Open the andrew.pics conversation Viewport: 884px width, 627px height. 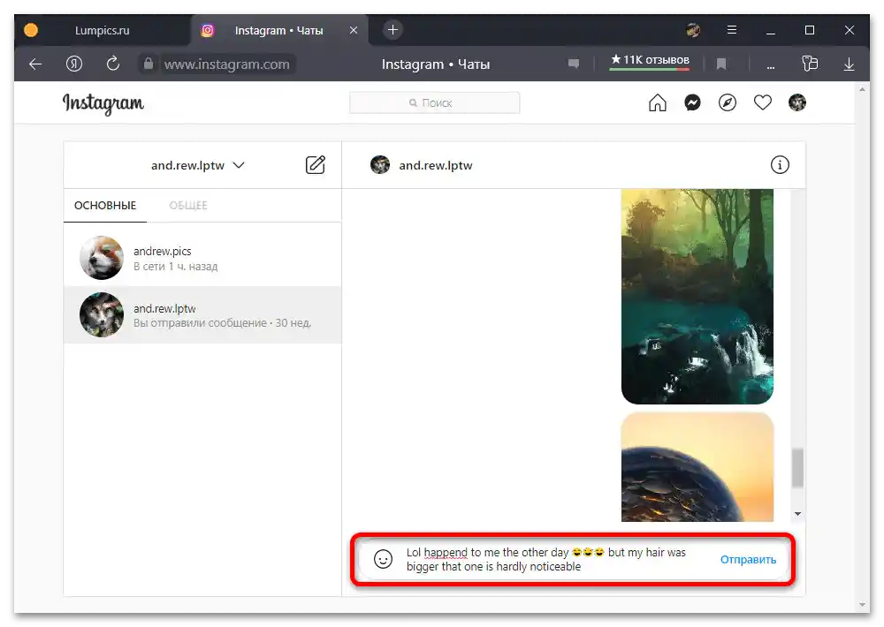click(x=202, y=258)
